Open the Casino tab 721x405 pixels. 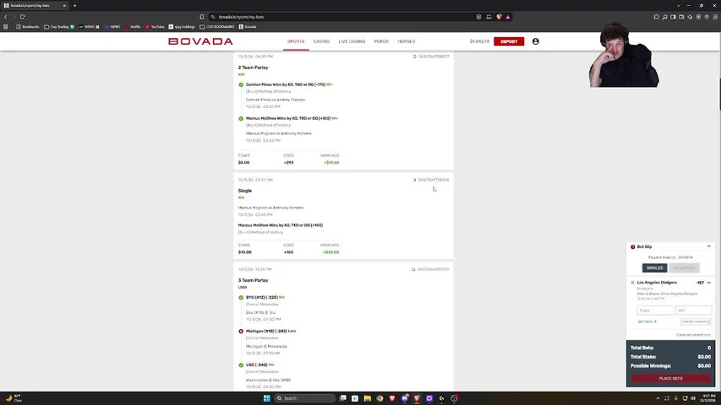321,41
